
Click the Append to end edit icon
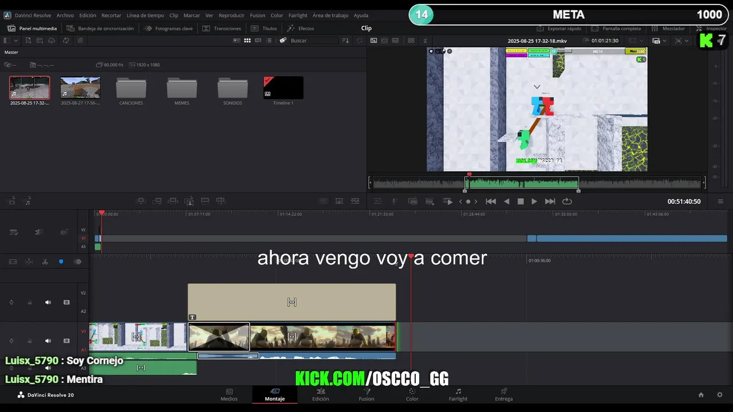click(157, 201)
